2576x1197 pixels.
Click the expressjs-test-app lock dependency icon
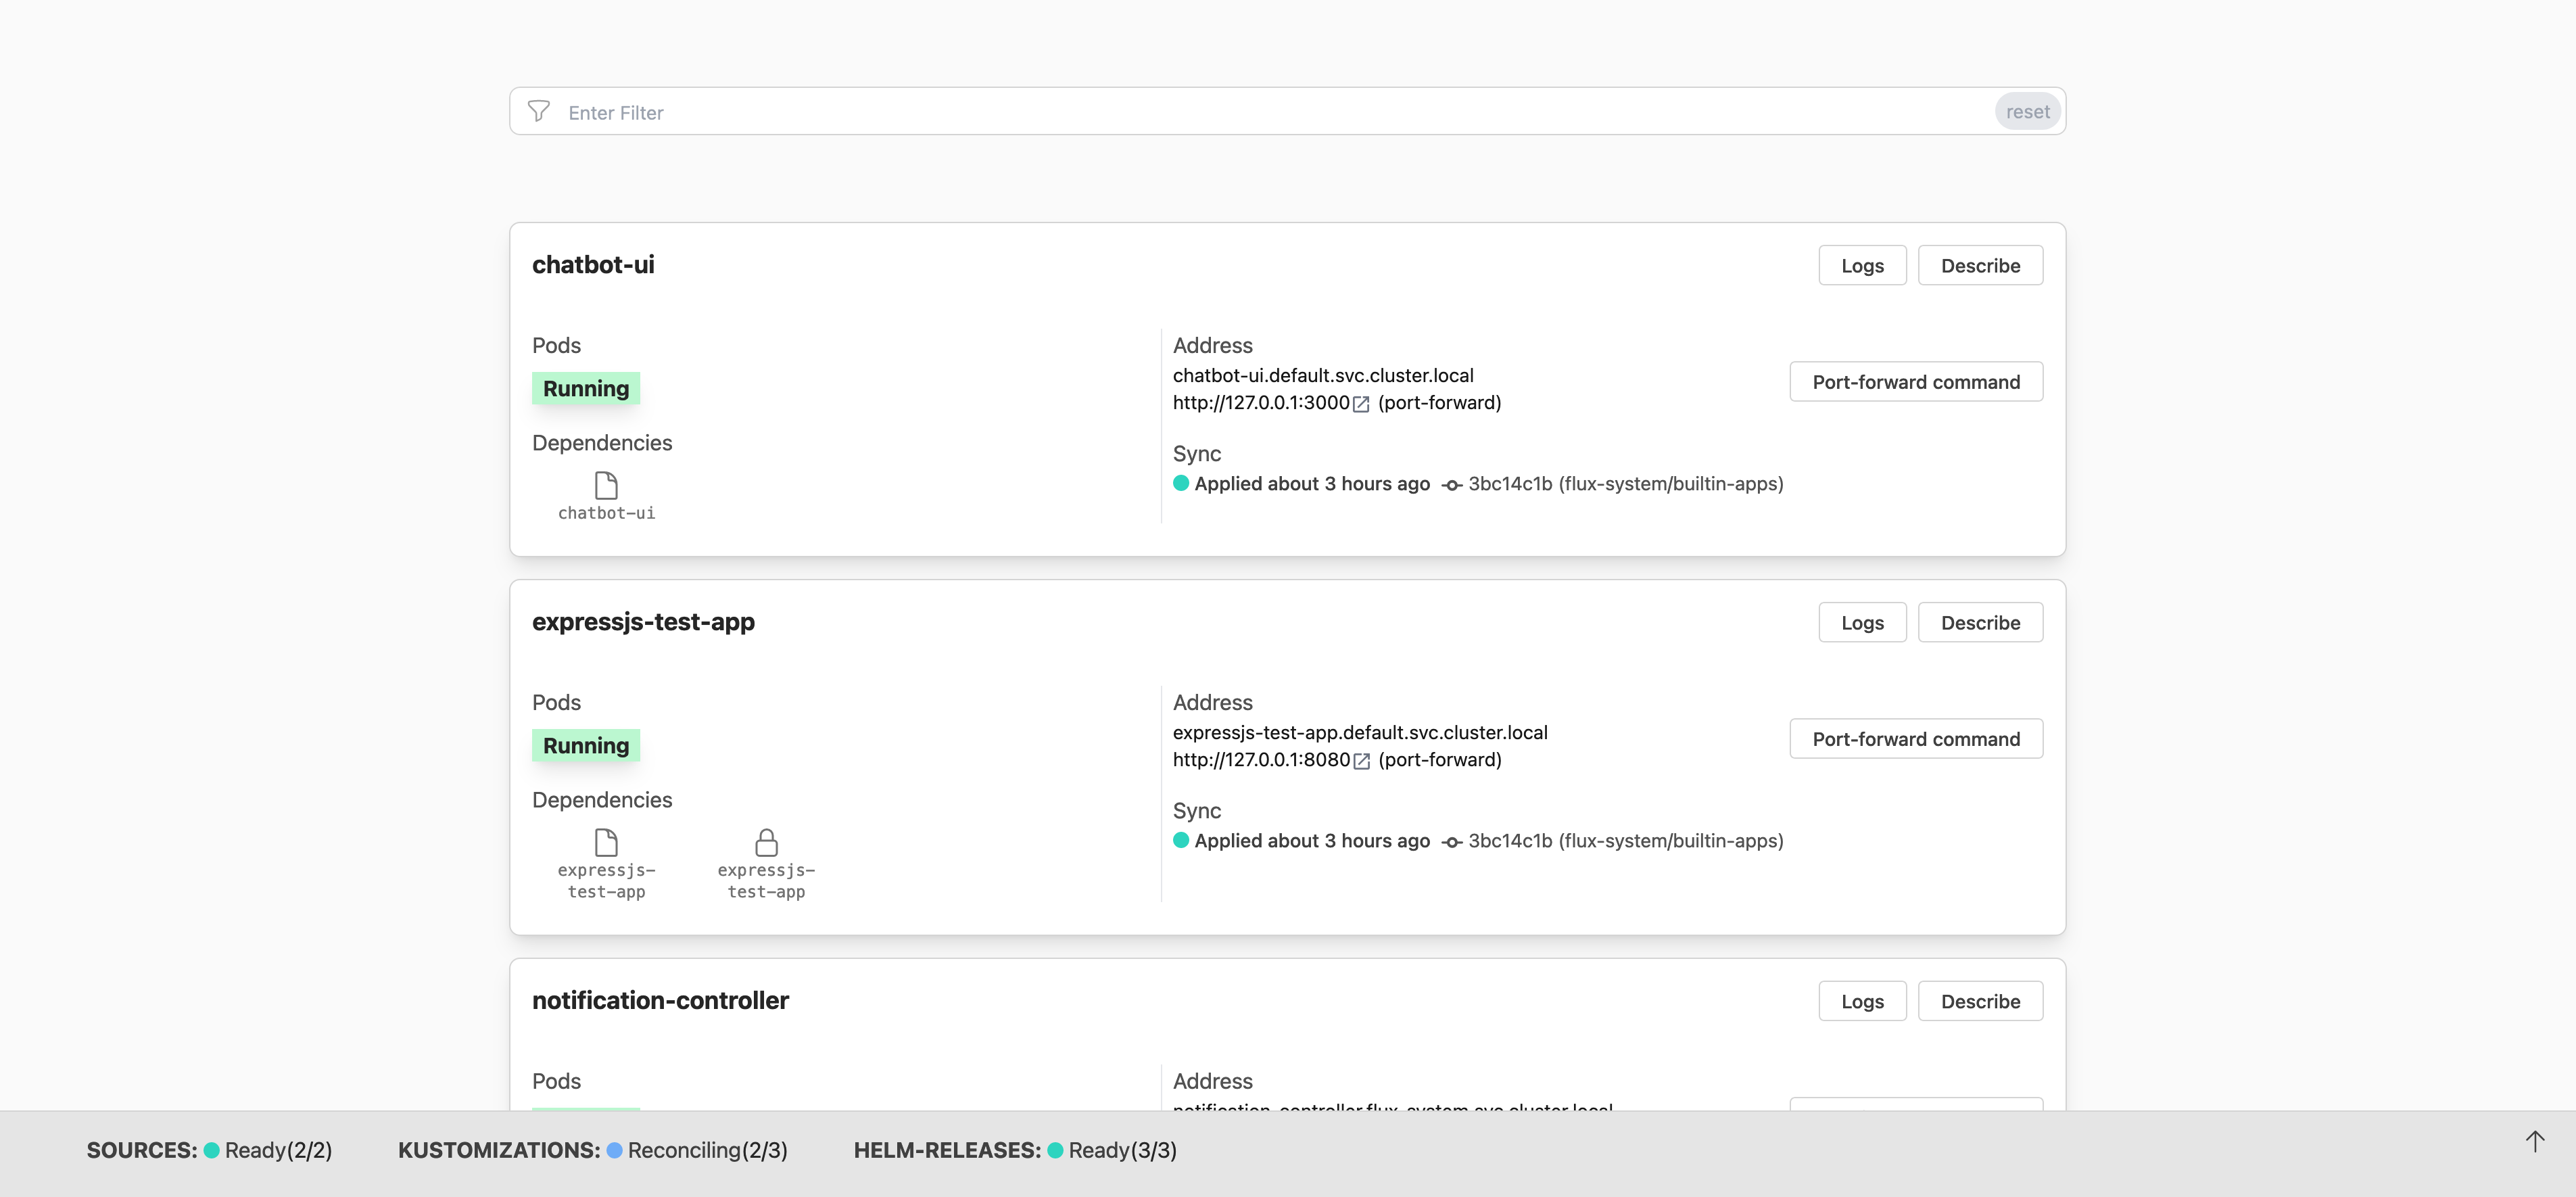coord(767,843)
